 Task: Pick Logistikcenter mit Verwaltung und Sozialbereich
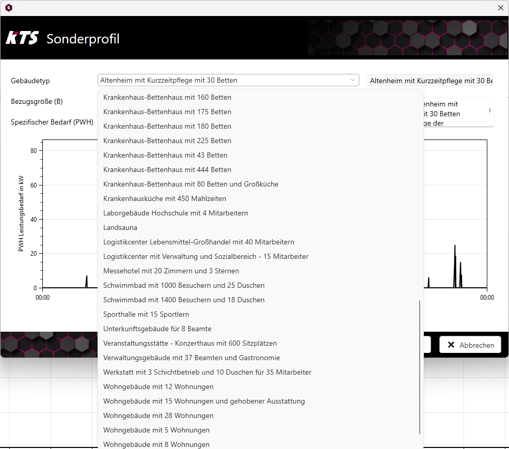point(261,256)
